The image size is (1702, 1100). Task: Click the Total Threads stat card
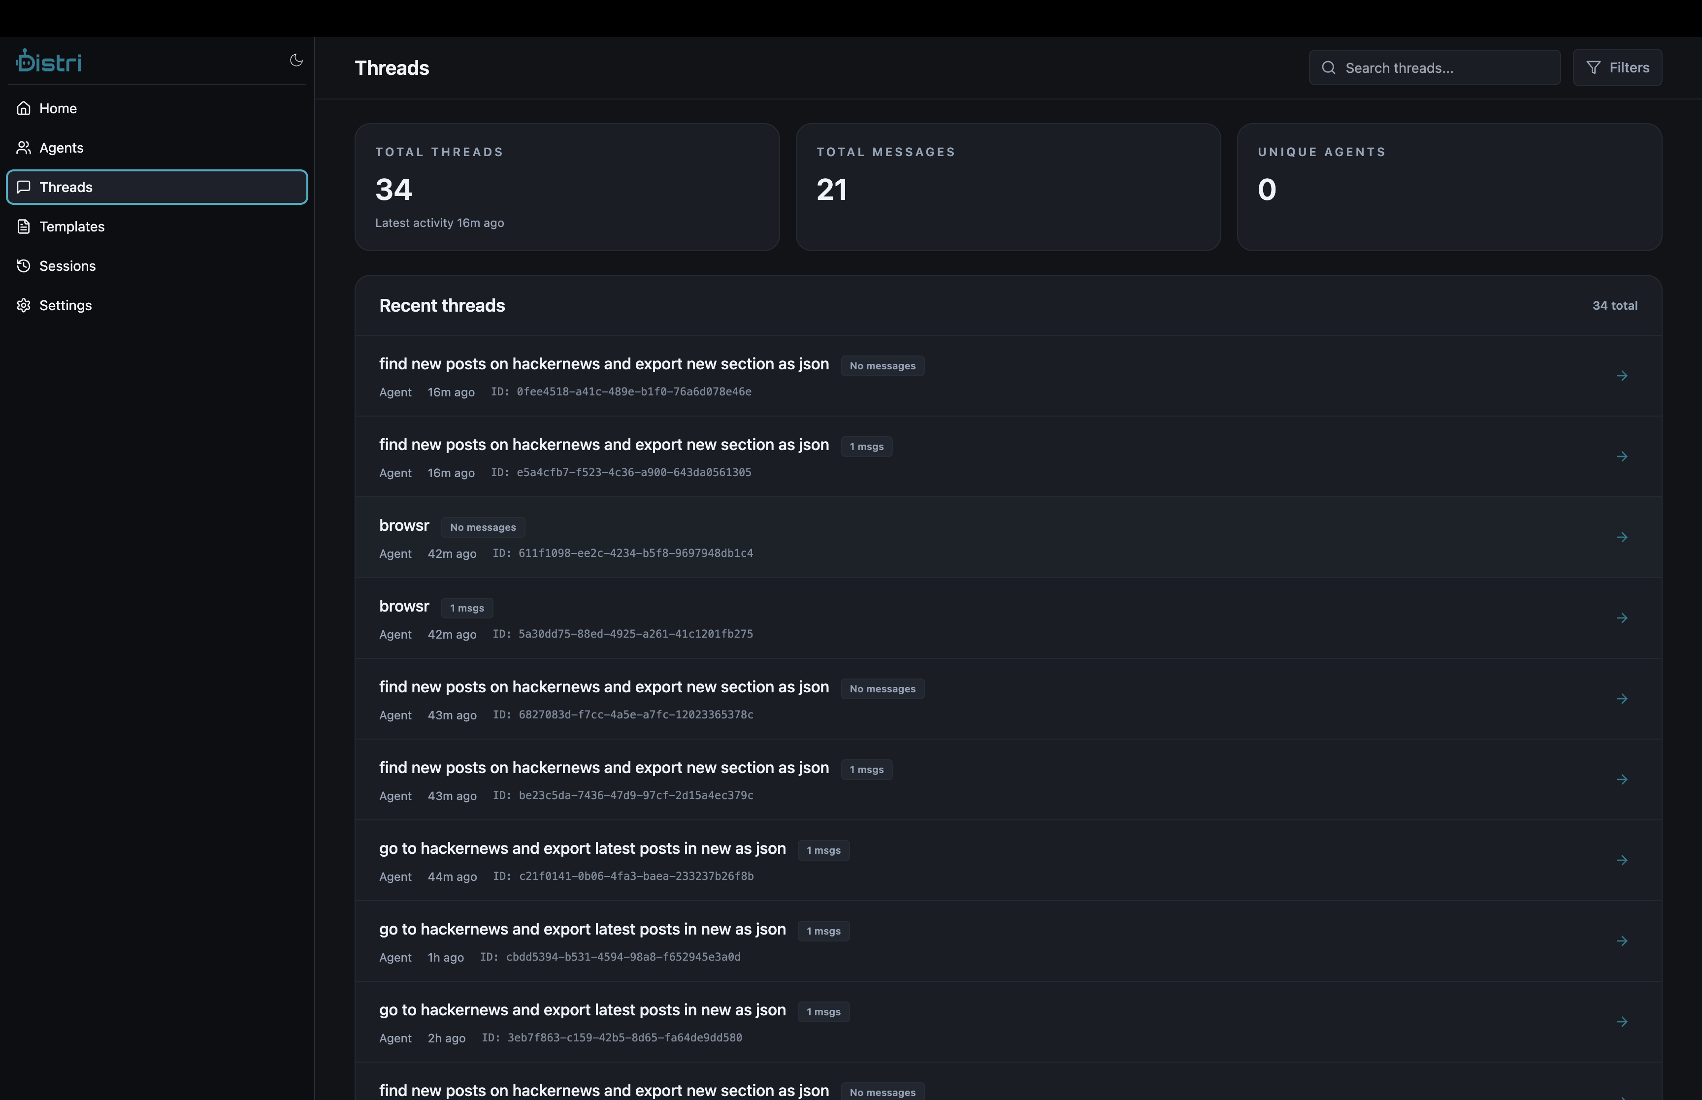pyautogui.click(x=566, y=187)
